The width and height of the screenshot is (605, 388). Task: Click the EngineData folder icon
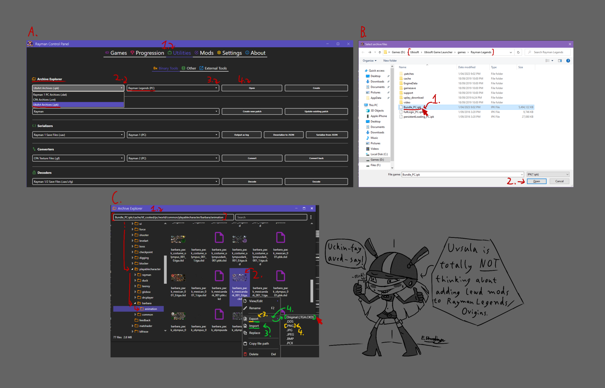[401, 83]
